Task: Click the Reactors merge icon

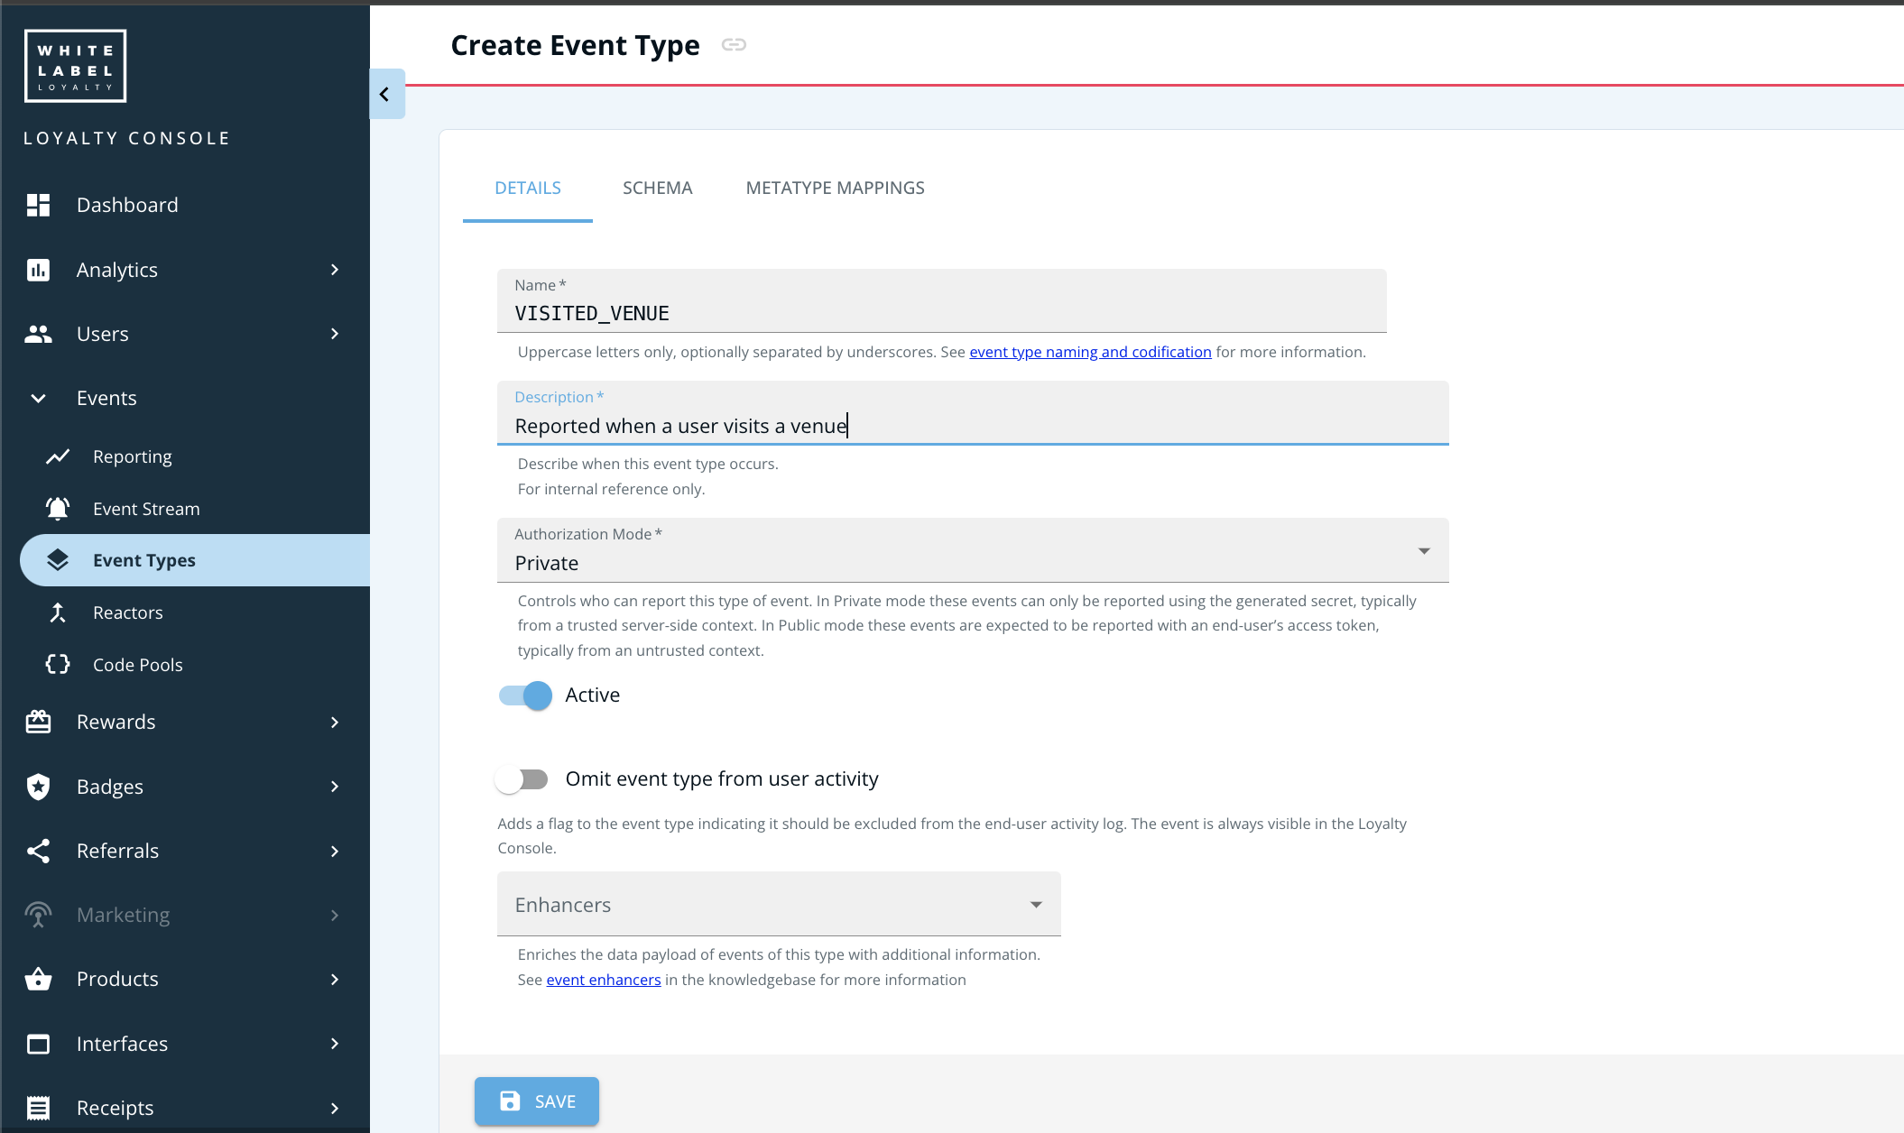Action: (58, 613)
